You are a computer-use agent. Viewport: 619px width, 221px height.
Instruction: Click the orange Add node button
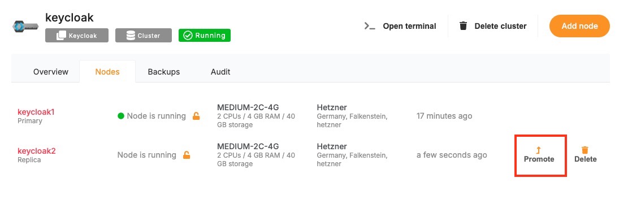(579, 26)
